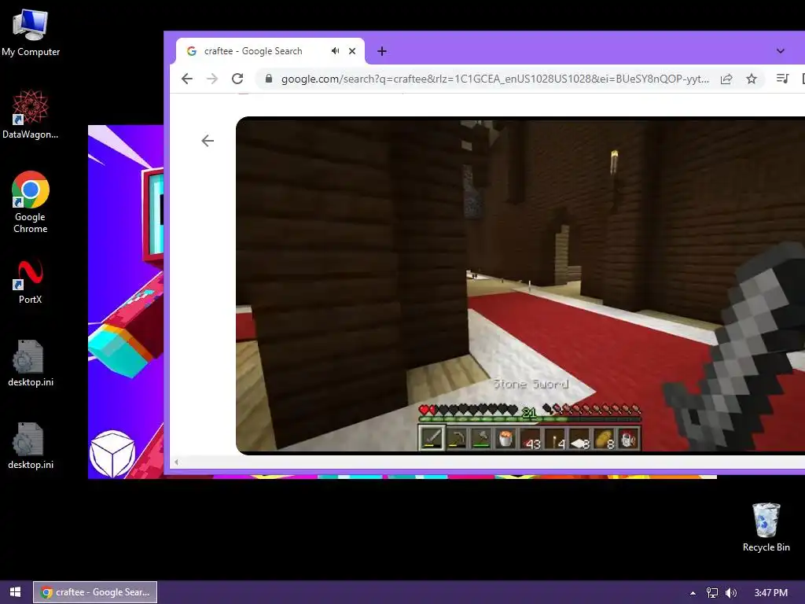Select the lower desktop.ini file
Viewport: 805px width, 604px height.
[x=31, y=447]
